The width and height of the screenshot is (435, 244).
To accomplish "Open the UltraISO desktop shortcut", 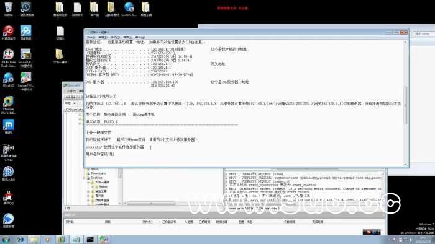I will pyautogui.click(x=8, y=80).
